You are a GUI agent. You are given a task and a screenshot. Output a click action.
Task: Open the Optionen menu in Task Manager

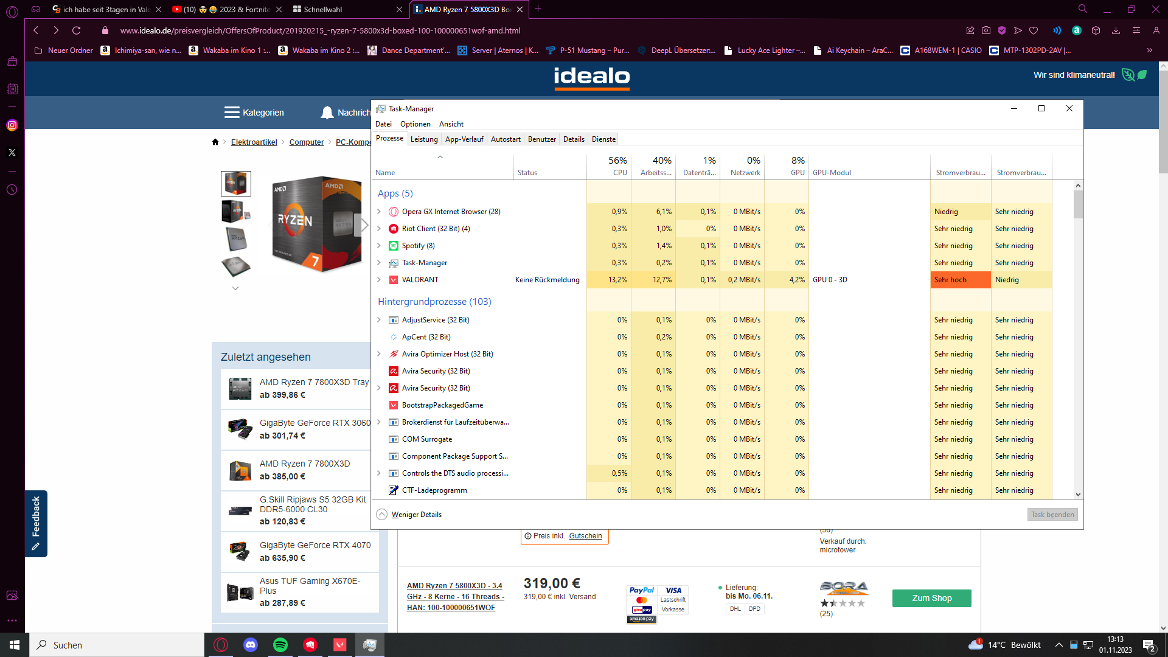click(x=415, y=124)
